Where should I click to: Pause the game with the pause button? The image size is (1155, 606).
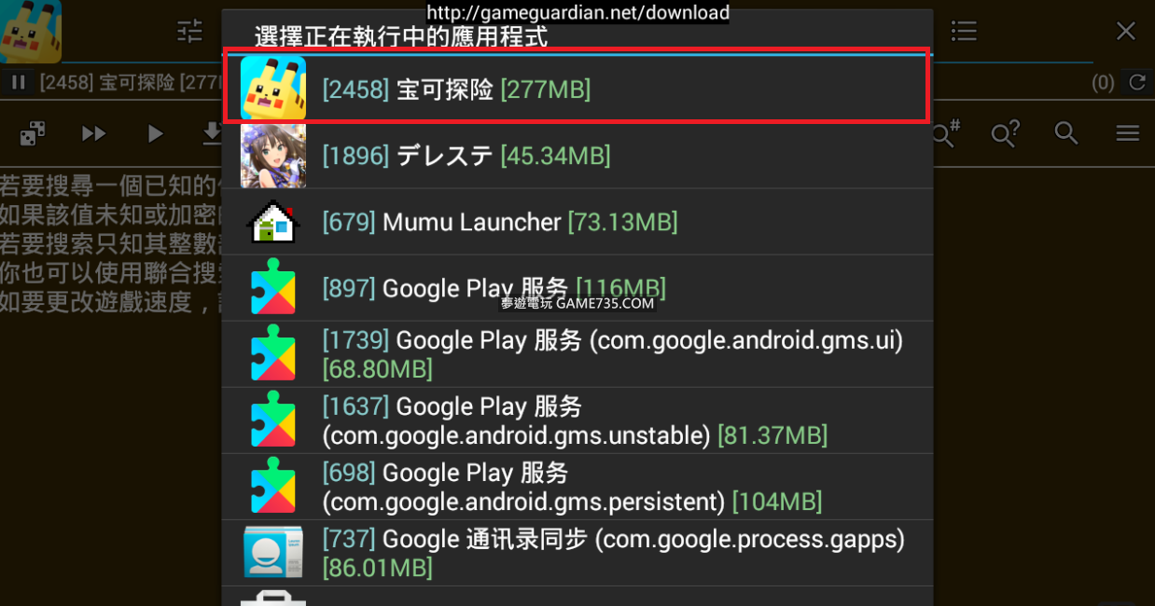tap(19, 82)
